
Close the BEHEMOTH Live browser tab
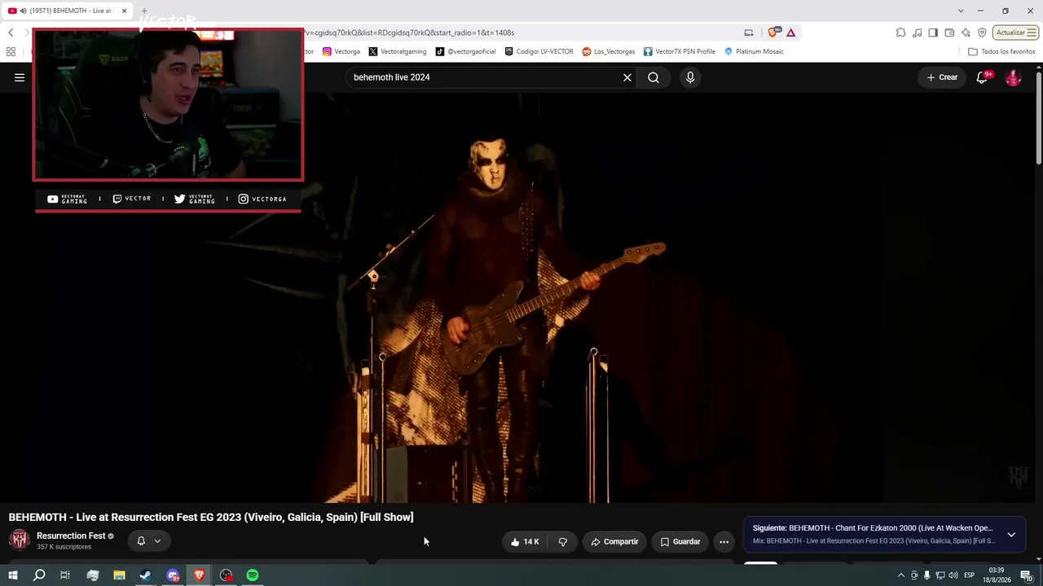pos(124,11)
